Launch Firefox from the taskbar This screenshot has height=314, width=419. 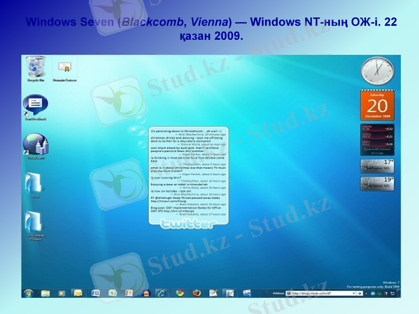click(x=196, y=293)
